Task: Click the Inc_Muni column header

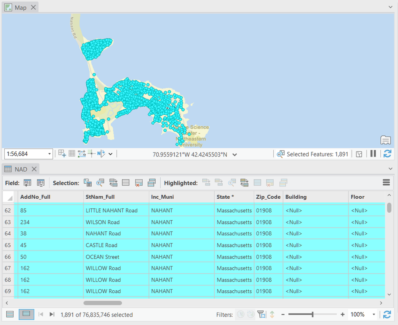Action: 182,197
